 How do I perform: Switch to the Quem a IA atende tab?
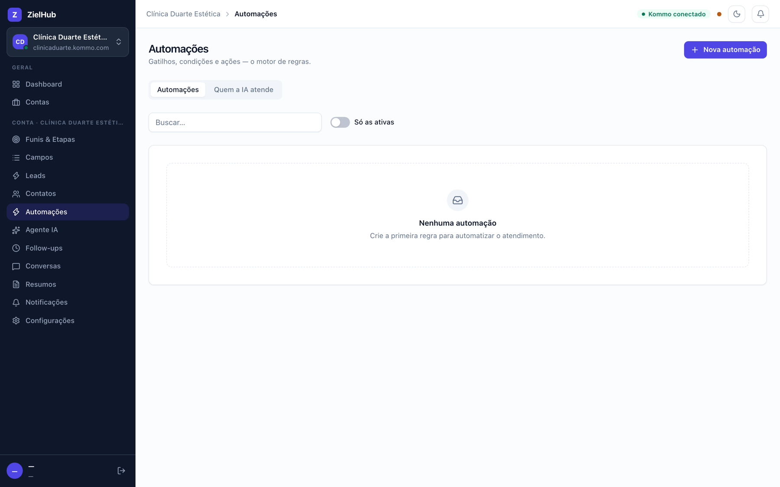coord(244,90)
